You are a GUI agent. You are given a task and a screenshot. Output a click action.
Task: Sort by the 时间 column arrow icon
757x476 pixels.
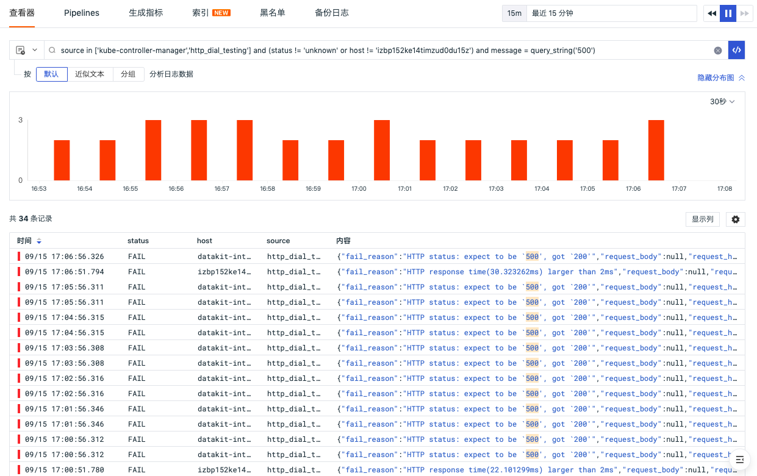point(39,241)
